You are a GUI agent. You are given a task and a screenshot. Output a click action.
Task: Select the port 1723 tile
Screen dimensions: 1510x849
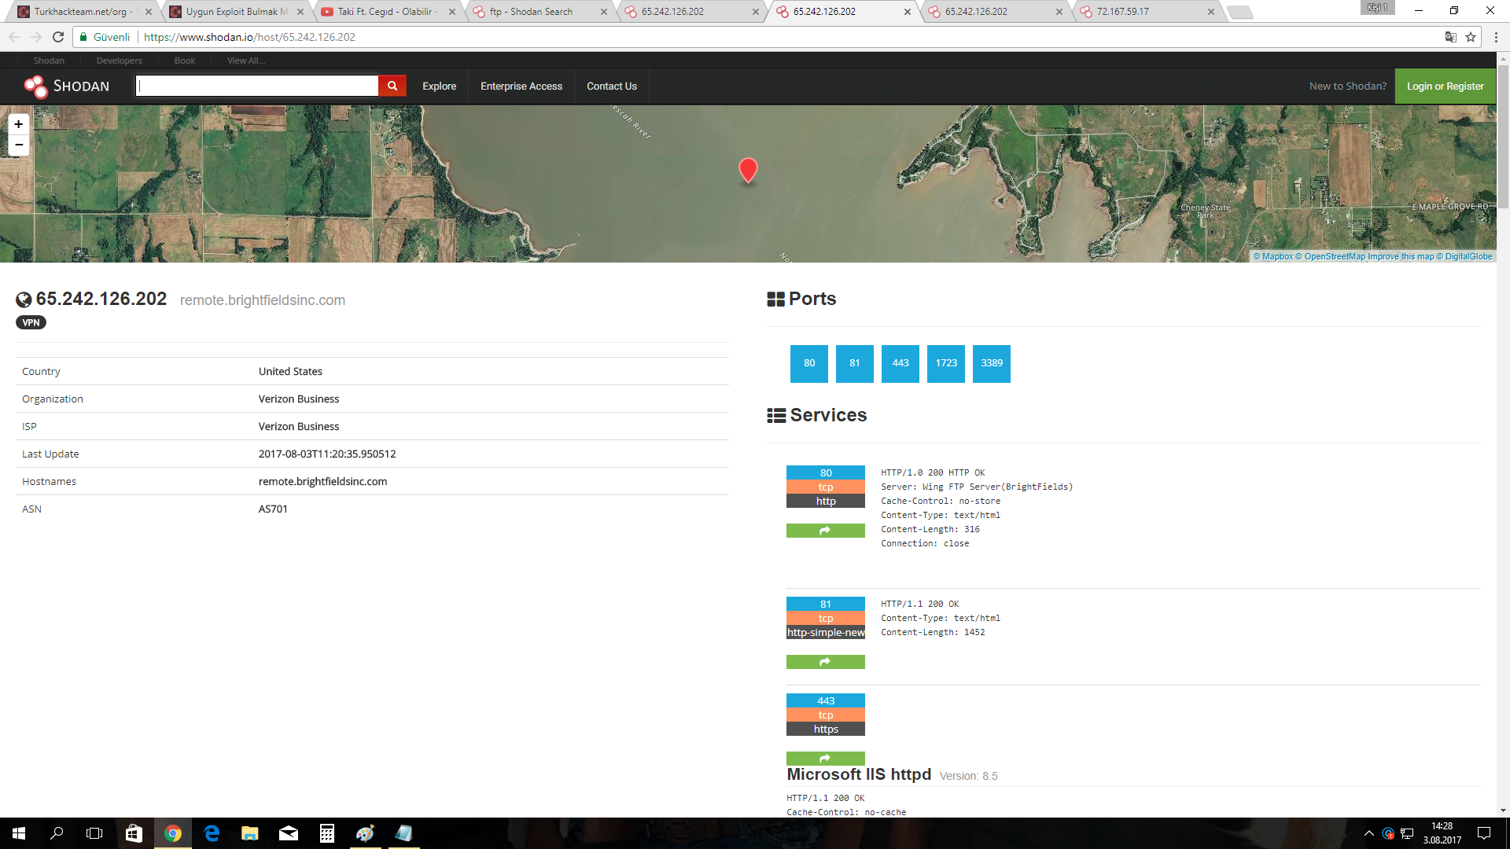[946, 363]
